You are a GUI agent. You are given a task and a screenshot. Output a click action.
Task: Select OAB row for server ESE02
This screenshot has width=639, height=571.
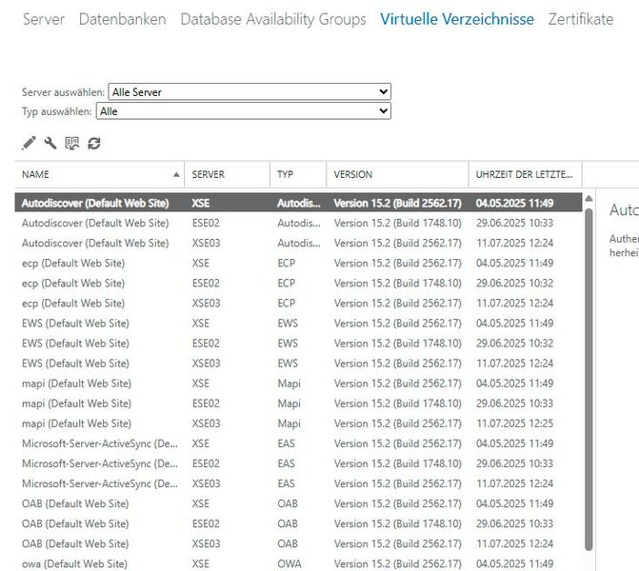tap(299, 523)
